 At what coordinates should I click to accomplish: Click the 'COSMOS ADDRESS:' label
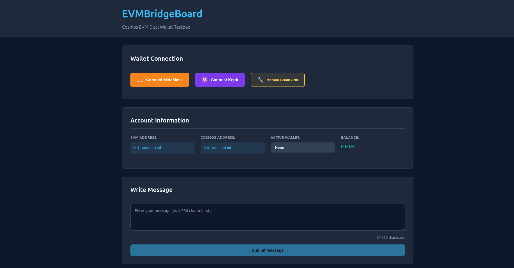tap(218, 138)
